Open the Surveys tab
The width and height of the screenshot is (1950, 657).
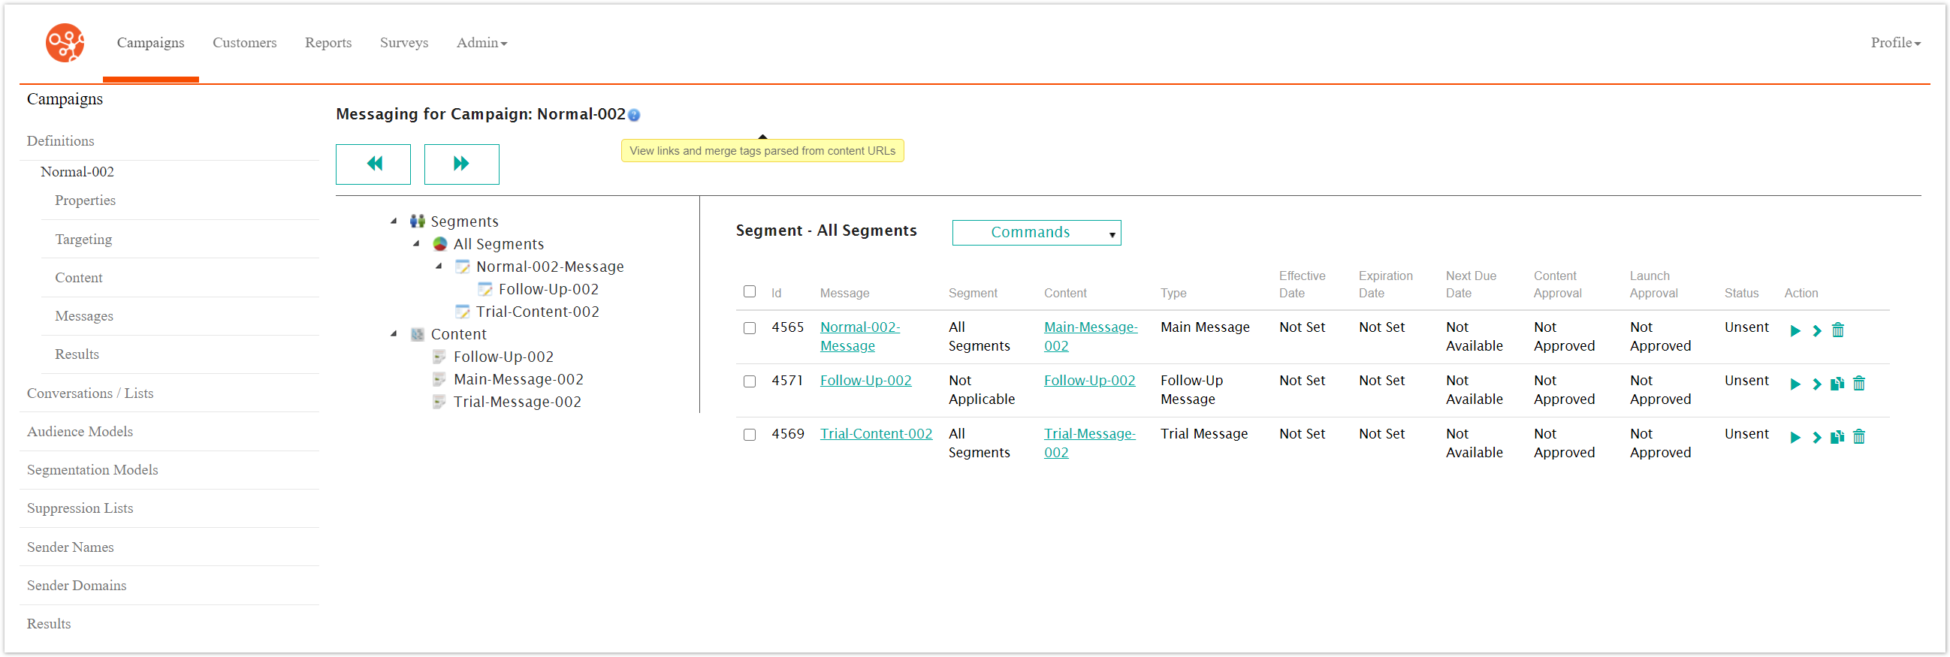point(404,42)
